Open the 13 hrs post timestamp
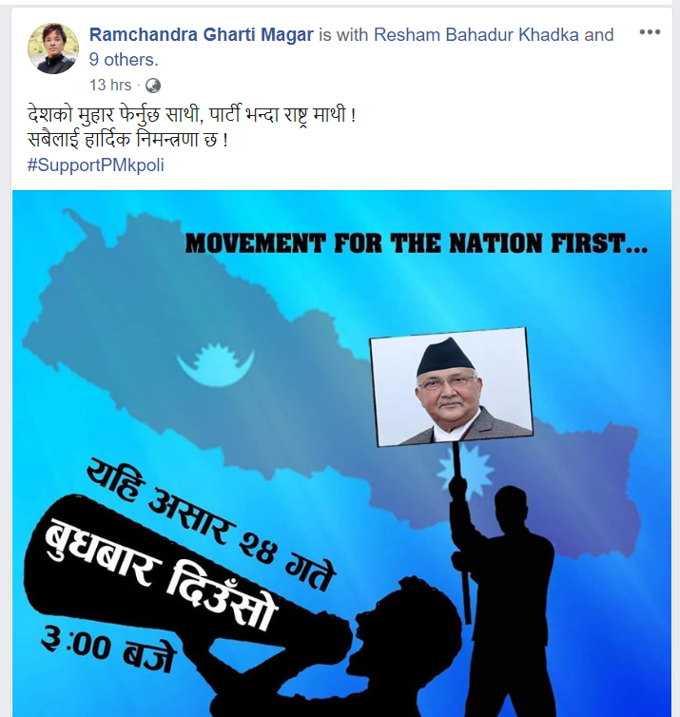This screenshot has height=717, width=680. 110,85
